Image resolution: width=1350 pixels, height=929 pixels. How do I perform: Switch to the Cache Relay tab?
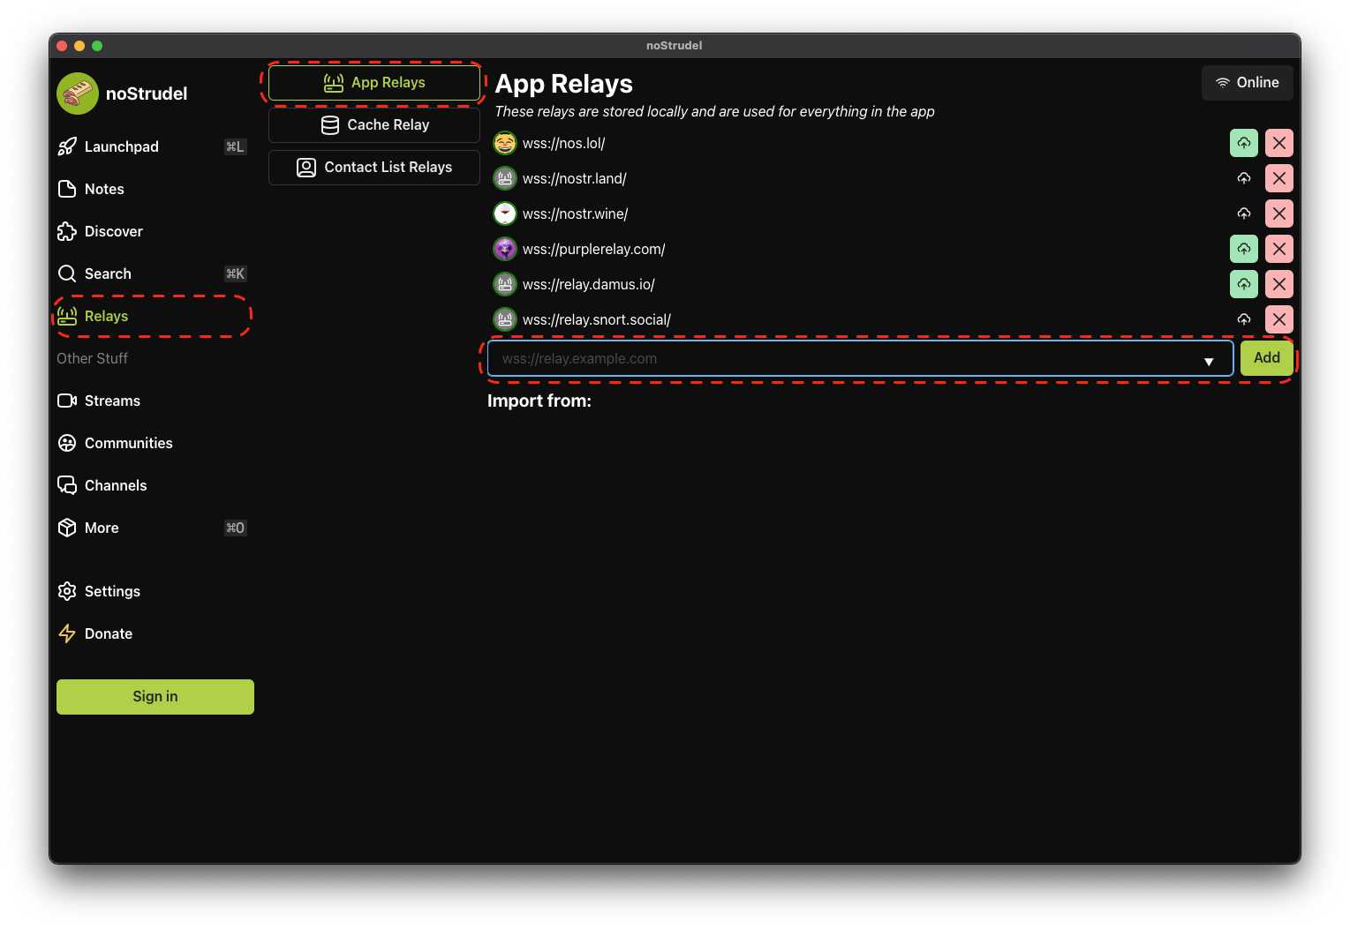(x=373, y=124)
